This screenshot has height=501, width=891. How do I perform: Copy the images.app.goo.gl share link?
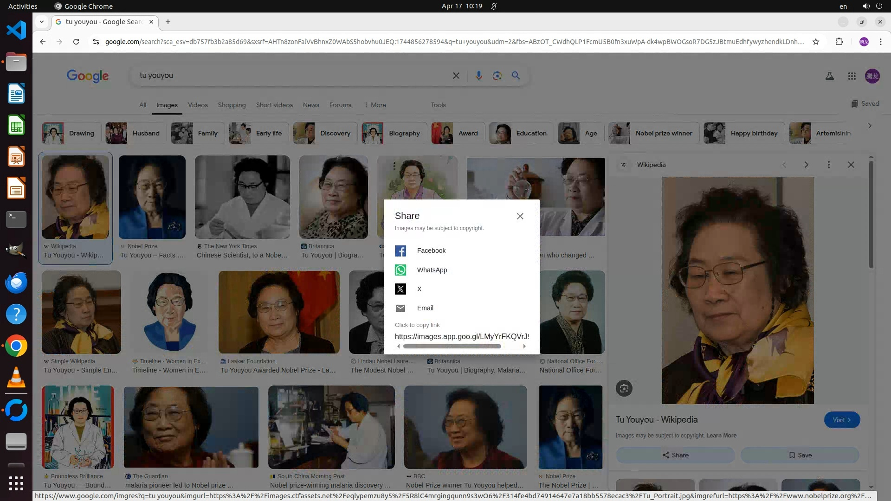(461, 337)
